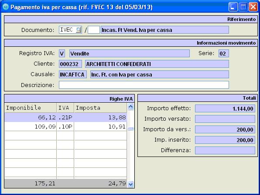The height and width of the screenshot is (195, 260).
Task: Select the document number field after slash
Action: point(94,30)
